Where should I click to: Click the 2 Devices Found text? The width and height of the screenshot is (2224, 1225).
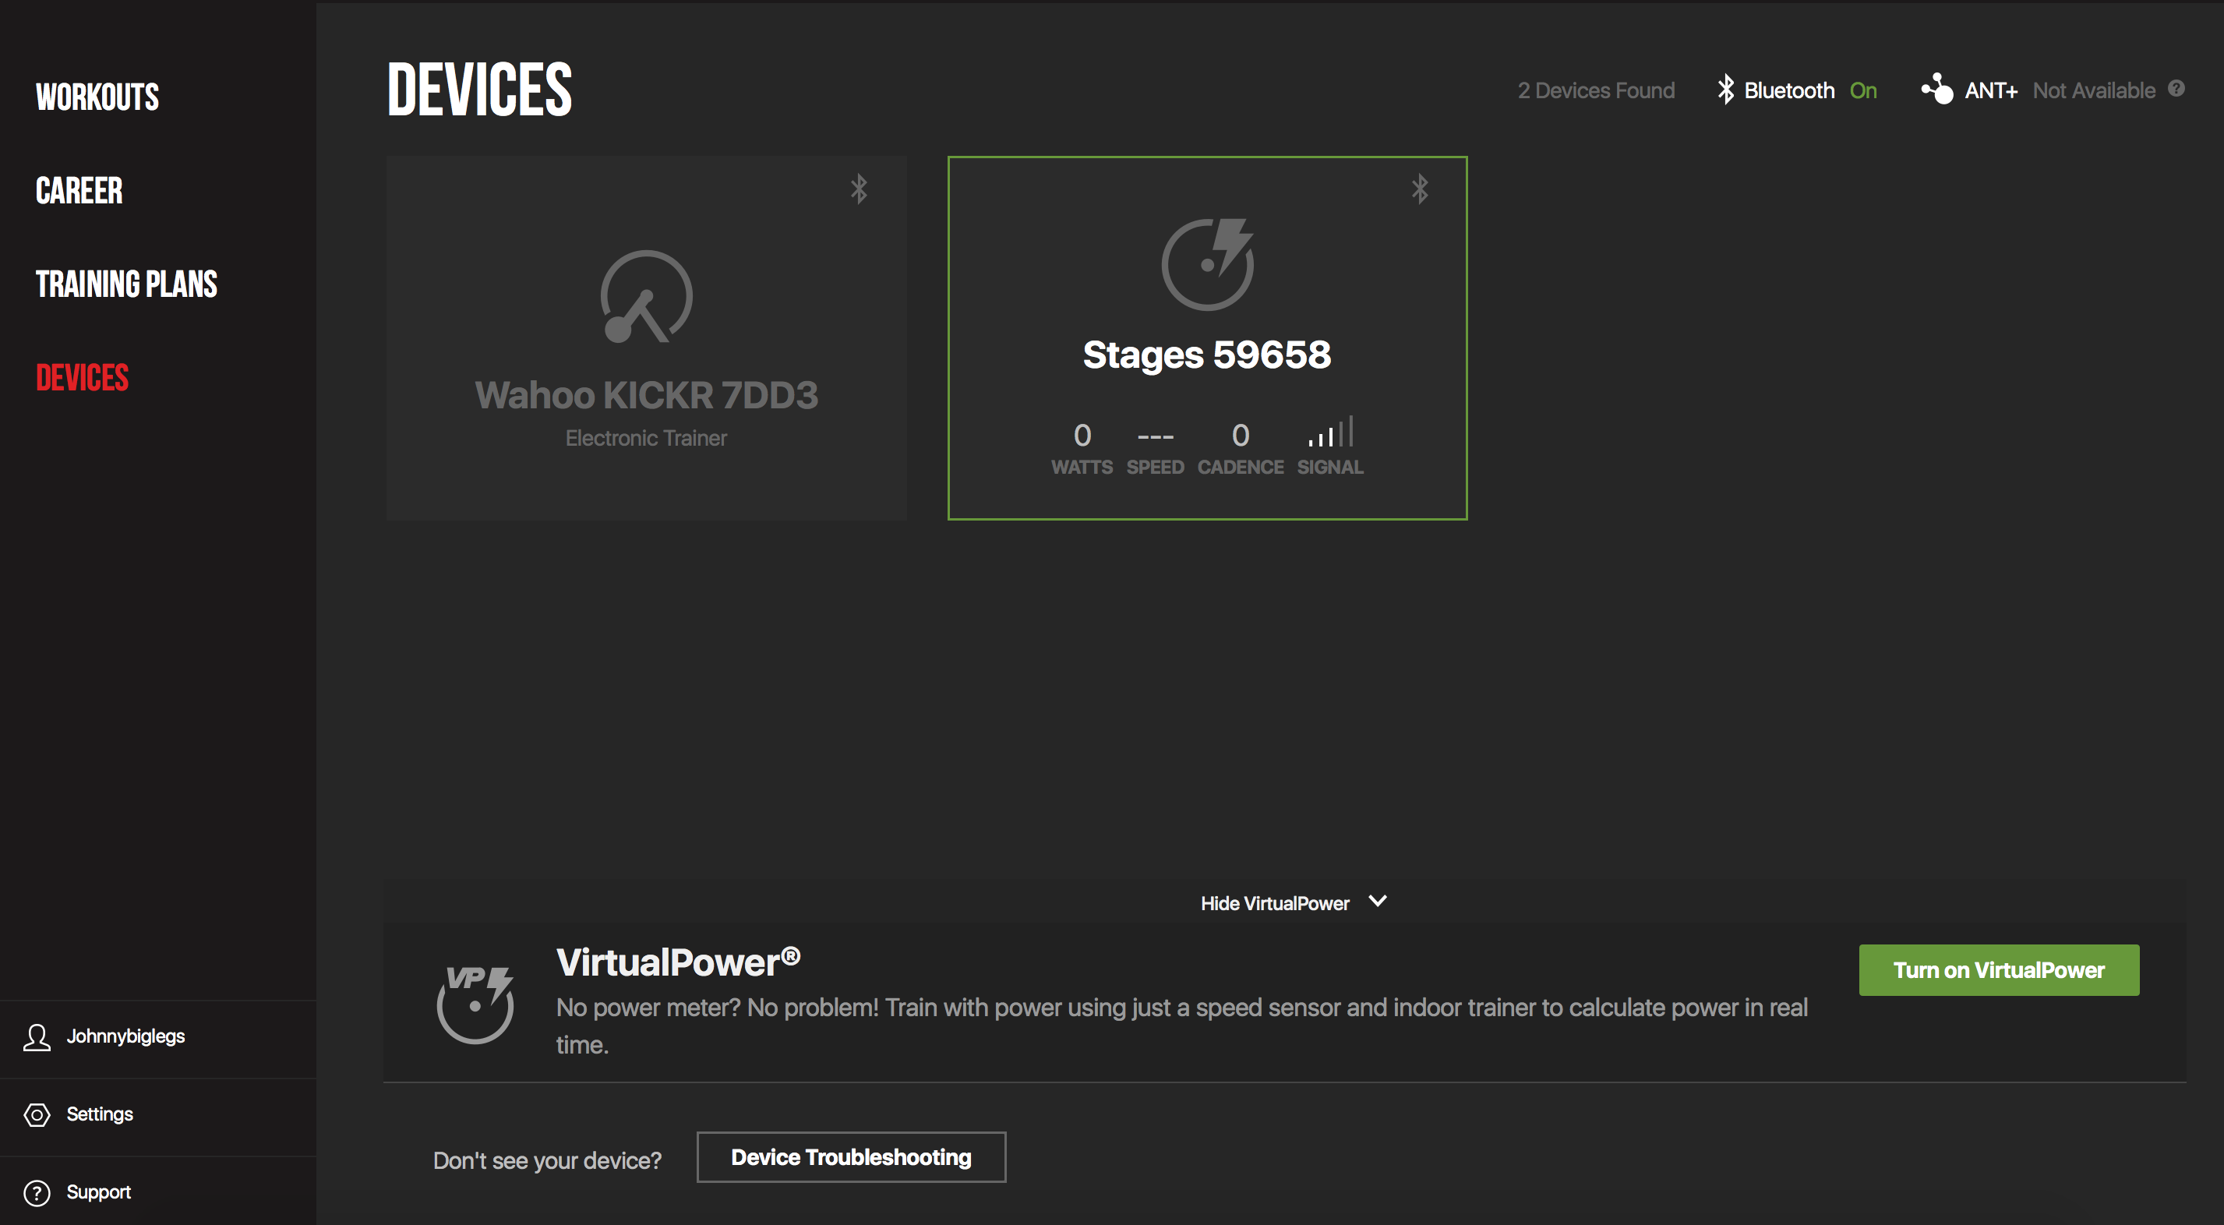(x=1595, y=90)
